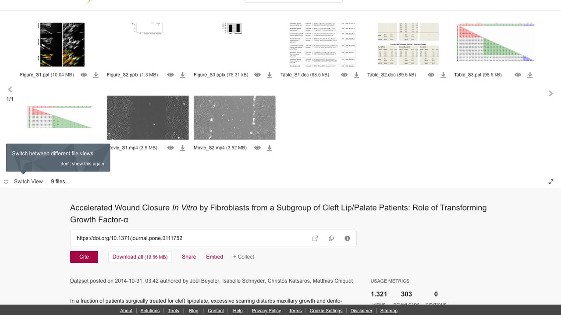This screenshot has width=561, height=315.
Task: Click the Cite button
Action: click(x=84, y=257)
